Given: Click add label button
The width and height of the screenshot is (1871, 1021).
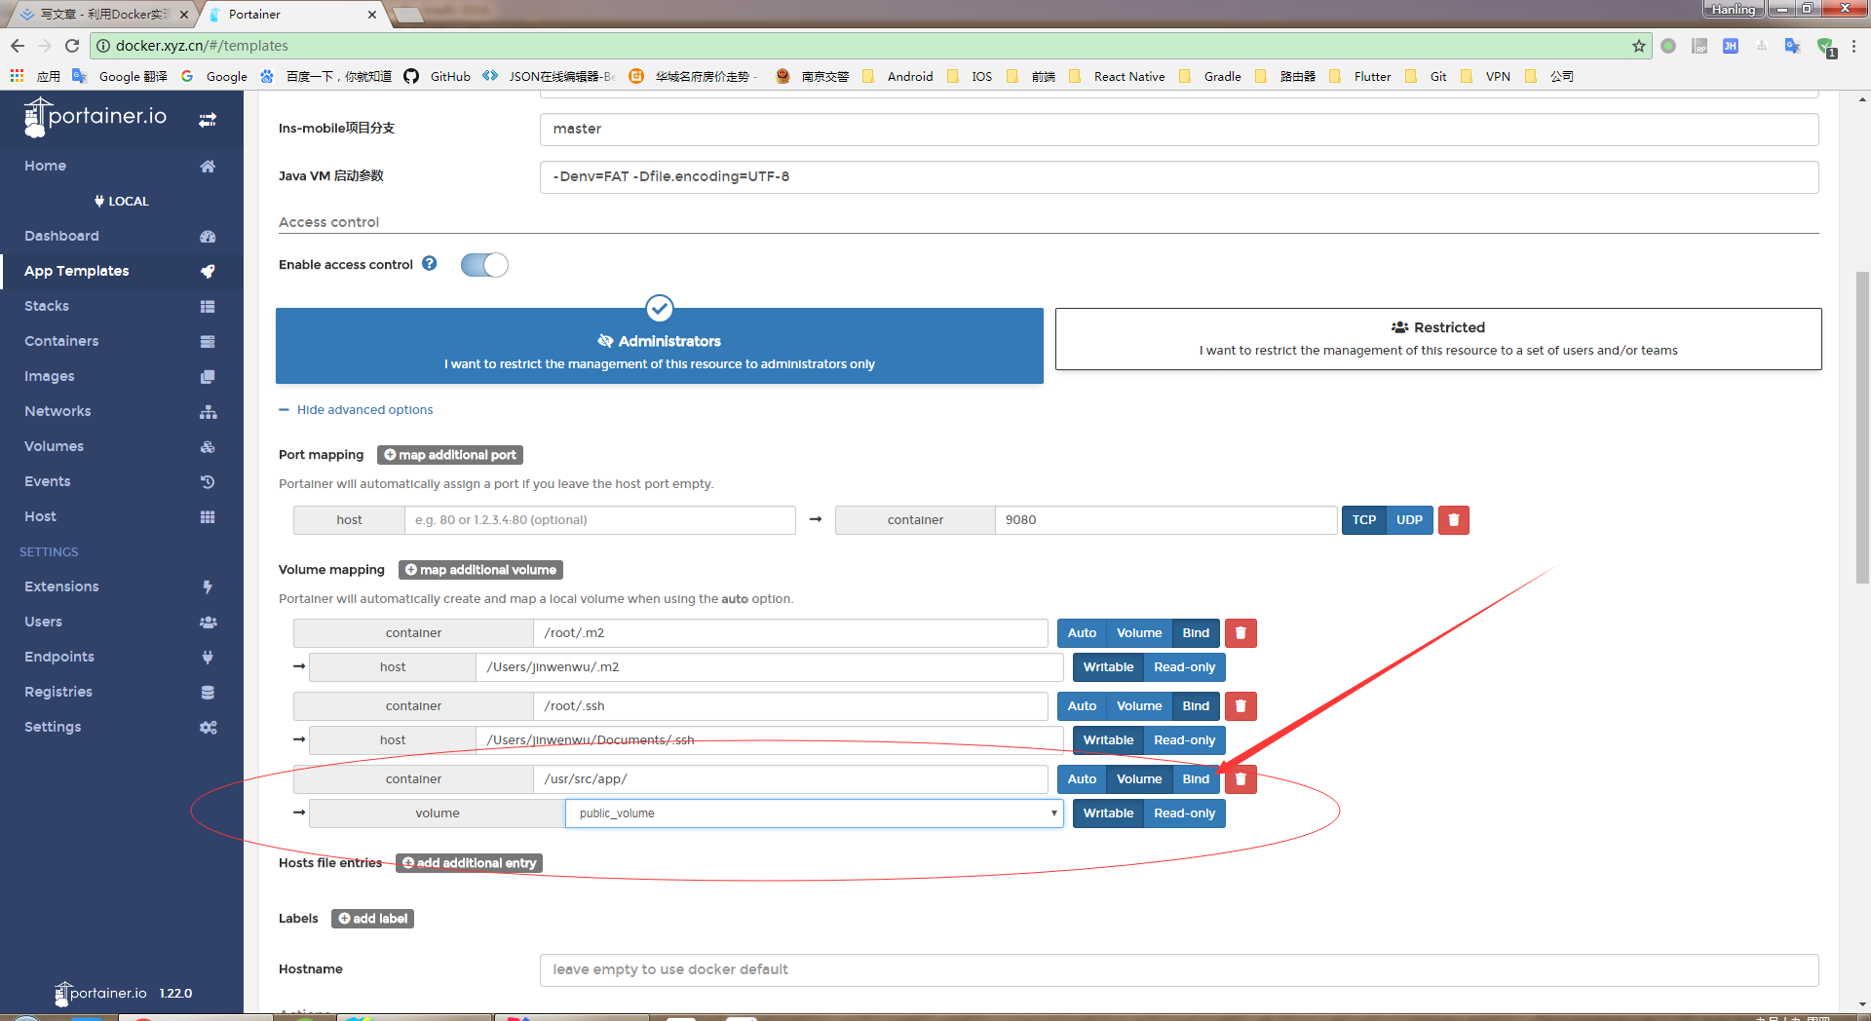Looking at the screenshot, I should pos(372,919).
